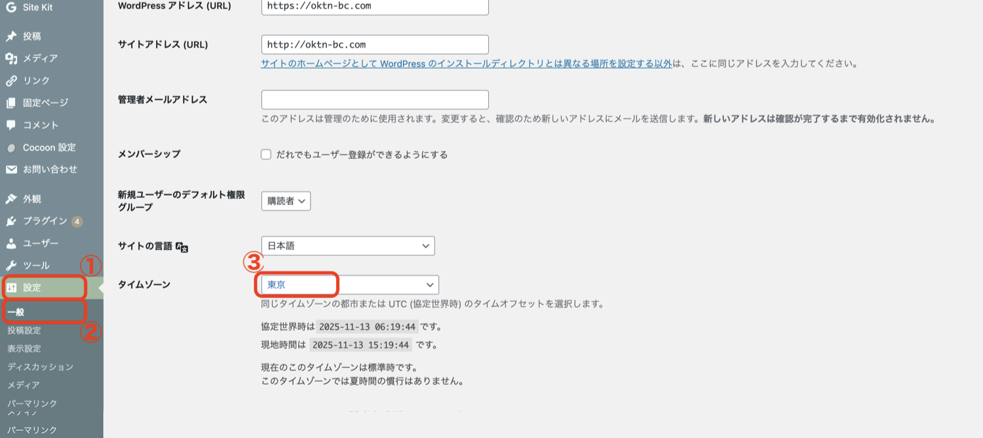The height and width of the screenshot is (438, 983).
Task: Switch to the 投稿設定 submenu
Action: pos(26,331)
